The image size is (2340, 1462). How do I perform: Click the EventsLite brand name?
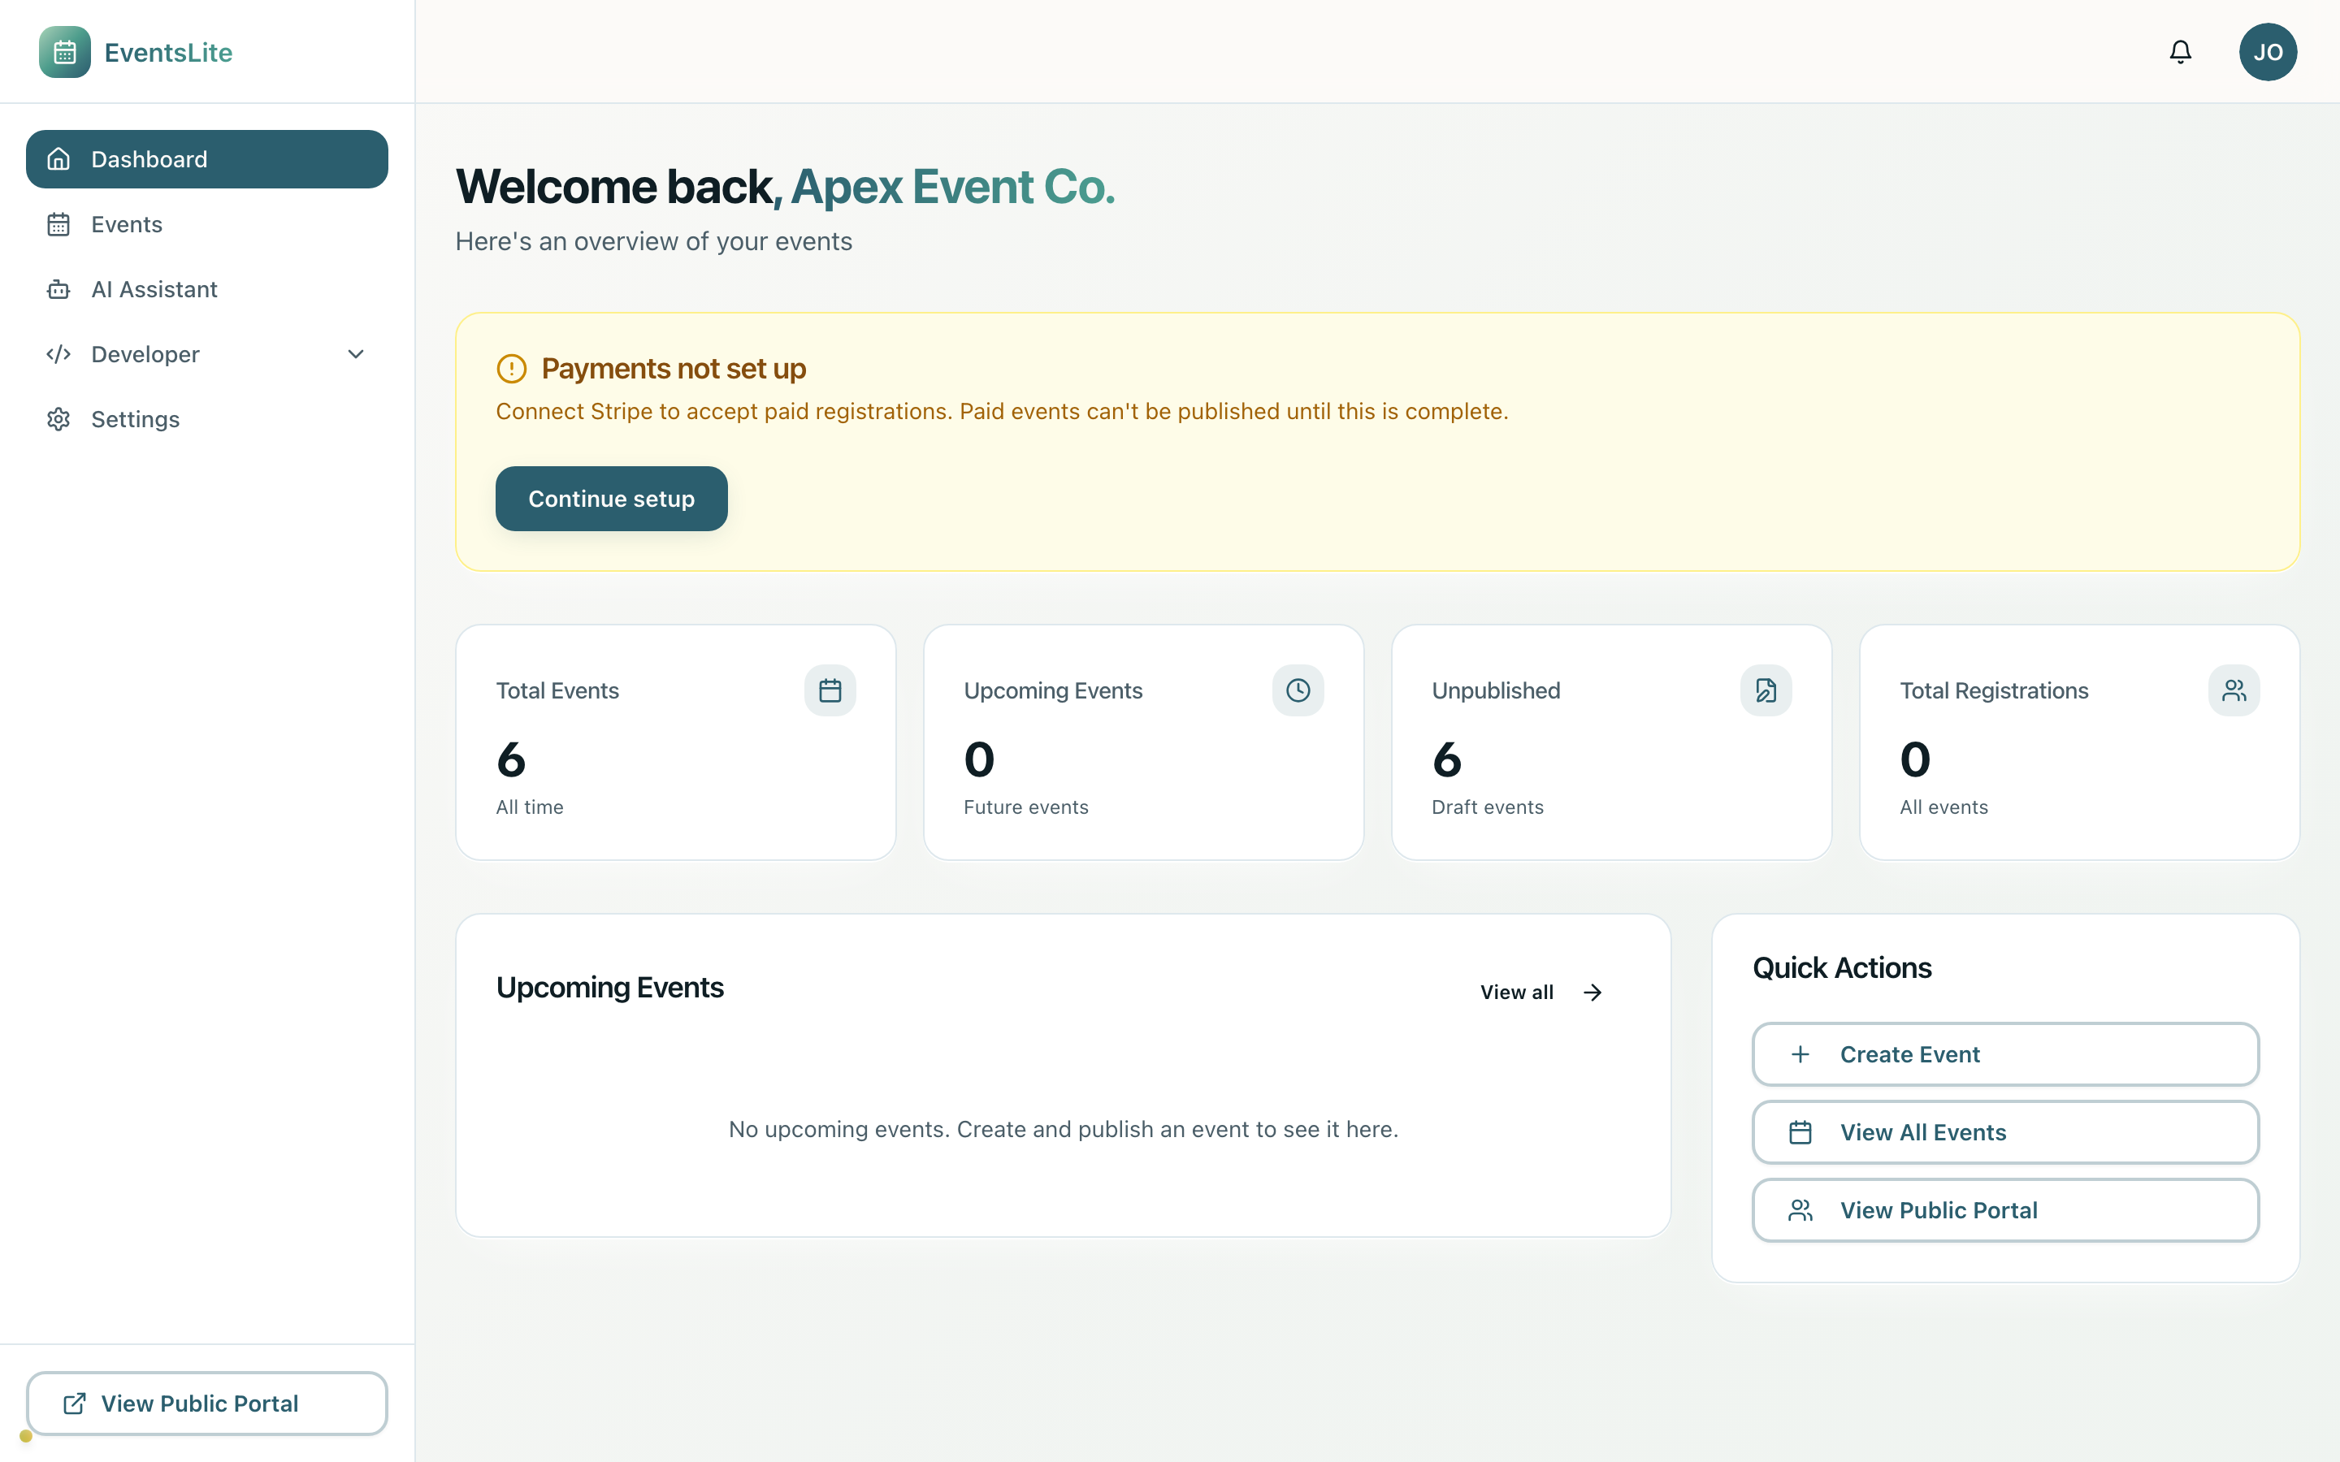pos(168,52)
